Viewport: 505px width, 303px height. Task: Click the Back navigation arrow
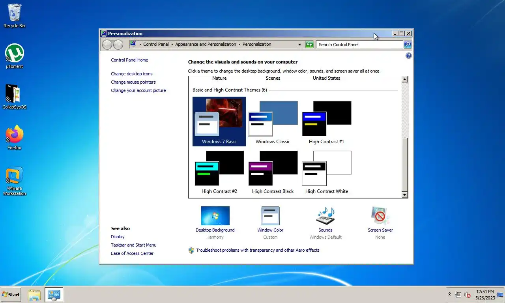coord(107,45)
